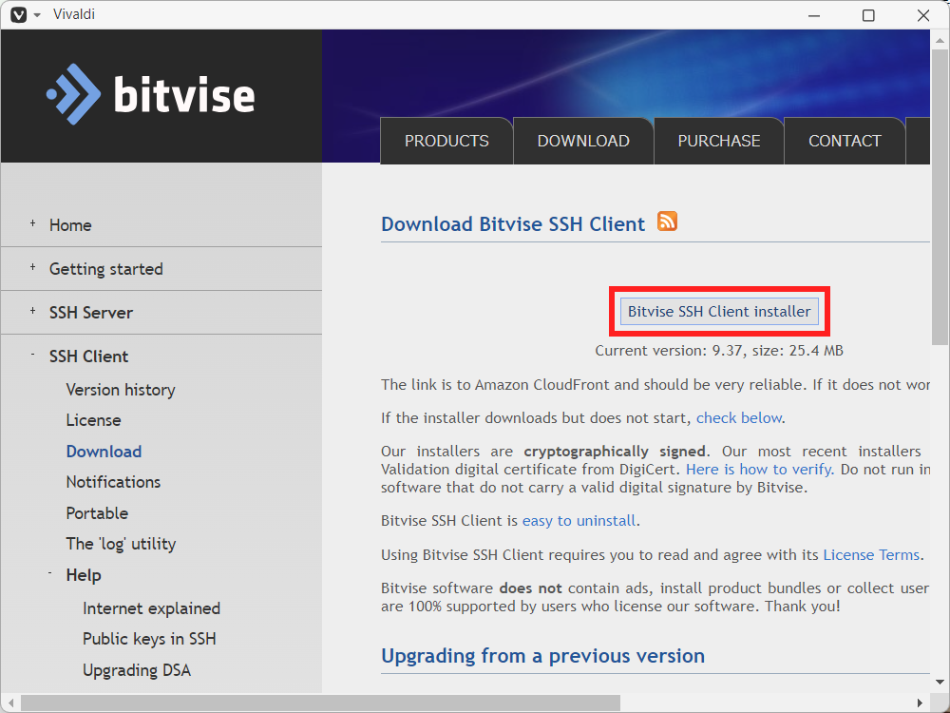Click 'Download Bitvise SSH Client' heading
The height and width of the screenshot is (713, 950).
(513, 224)
